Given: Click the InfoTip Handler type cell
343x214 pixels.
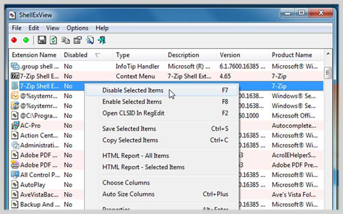Looking at the screenshot, I should (137, 66).
